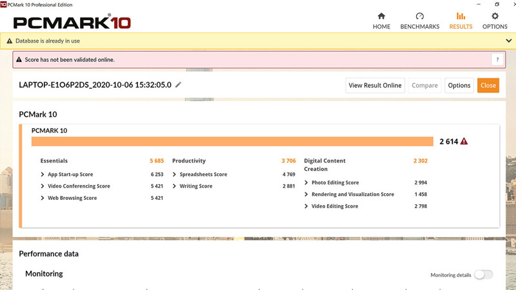Click App Start-up value 6 253

(157, 174)
